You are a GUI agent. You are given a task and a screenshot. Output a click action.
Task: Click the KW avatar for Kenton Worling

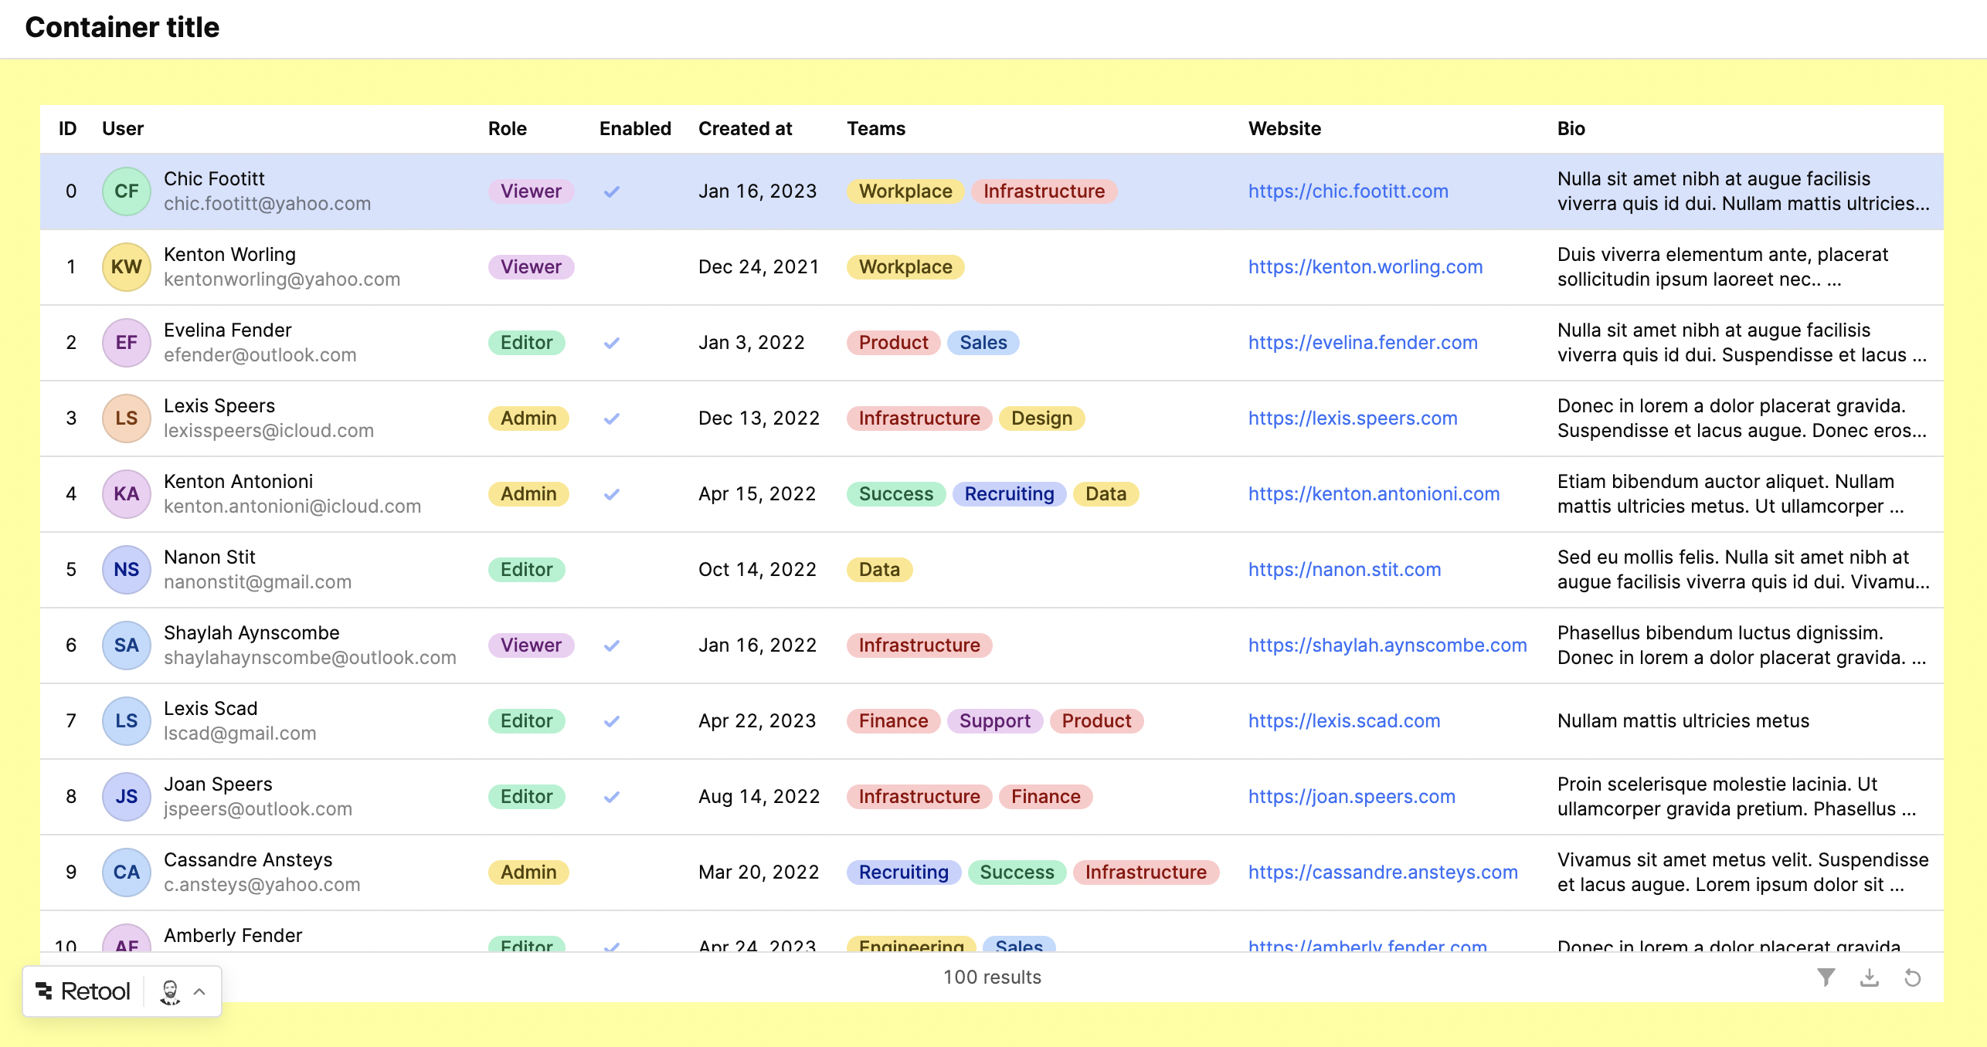pos(126,266)
